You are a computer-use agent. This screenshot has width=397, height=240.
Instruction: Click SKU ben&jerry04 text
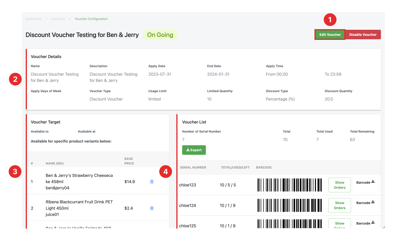[x=57, y=188]
